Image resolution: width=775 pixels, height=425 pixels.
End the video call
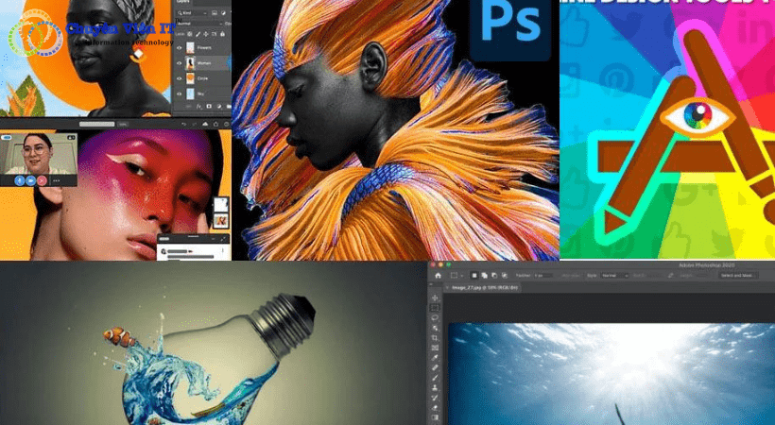tap(42, 181)
